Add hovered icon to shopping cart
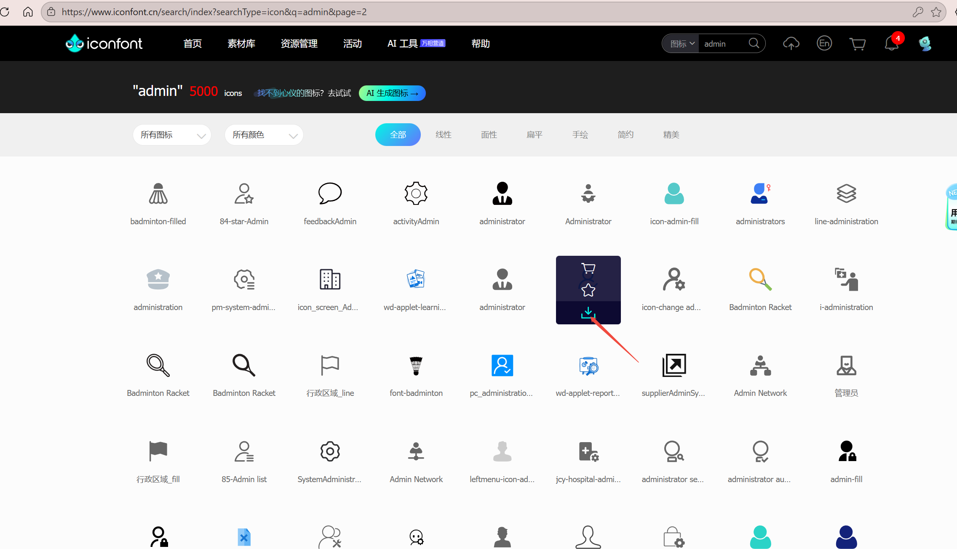The height and width of the screenshot is (549, 957). point(588,268)
